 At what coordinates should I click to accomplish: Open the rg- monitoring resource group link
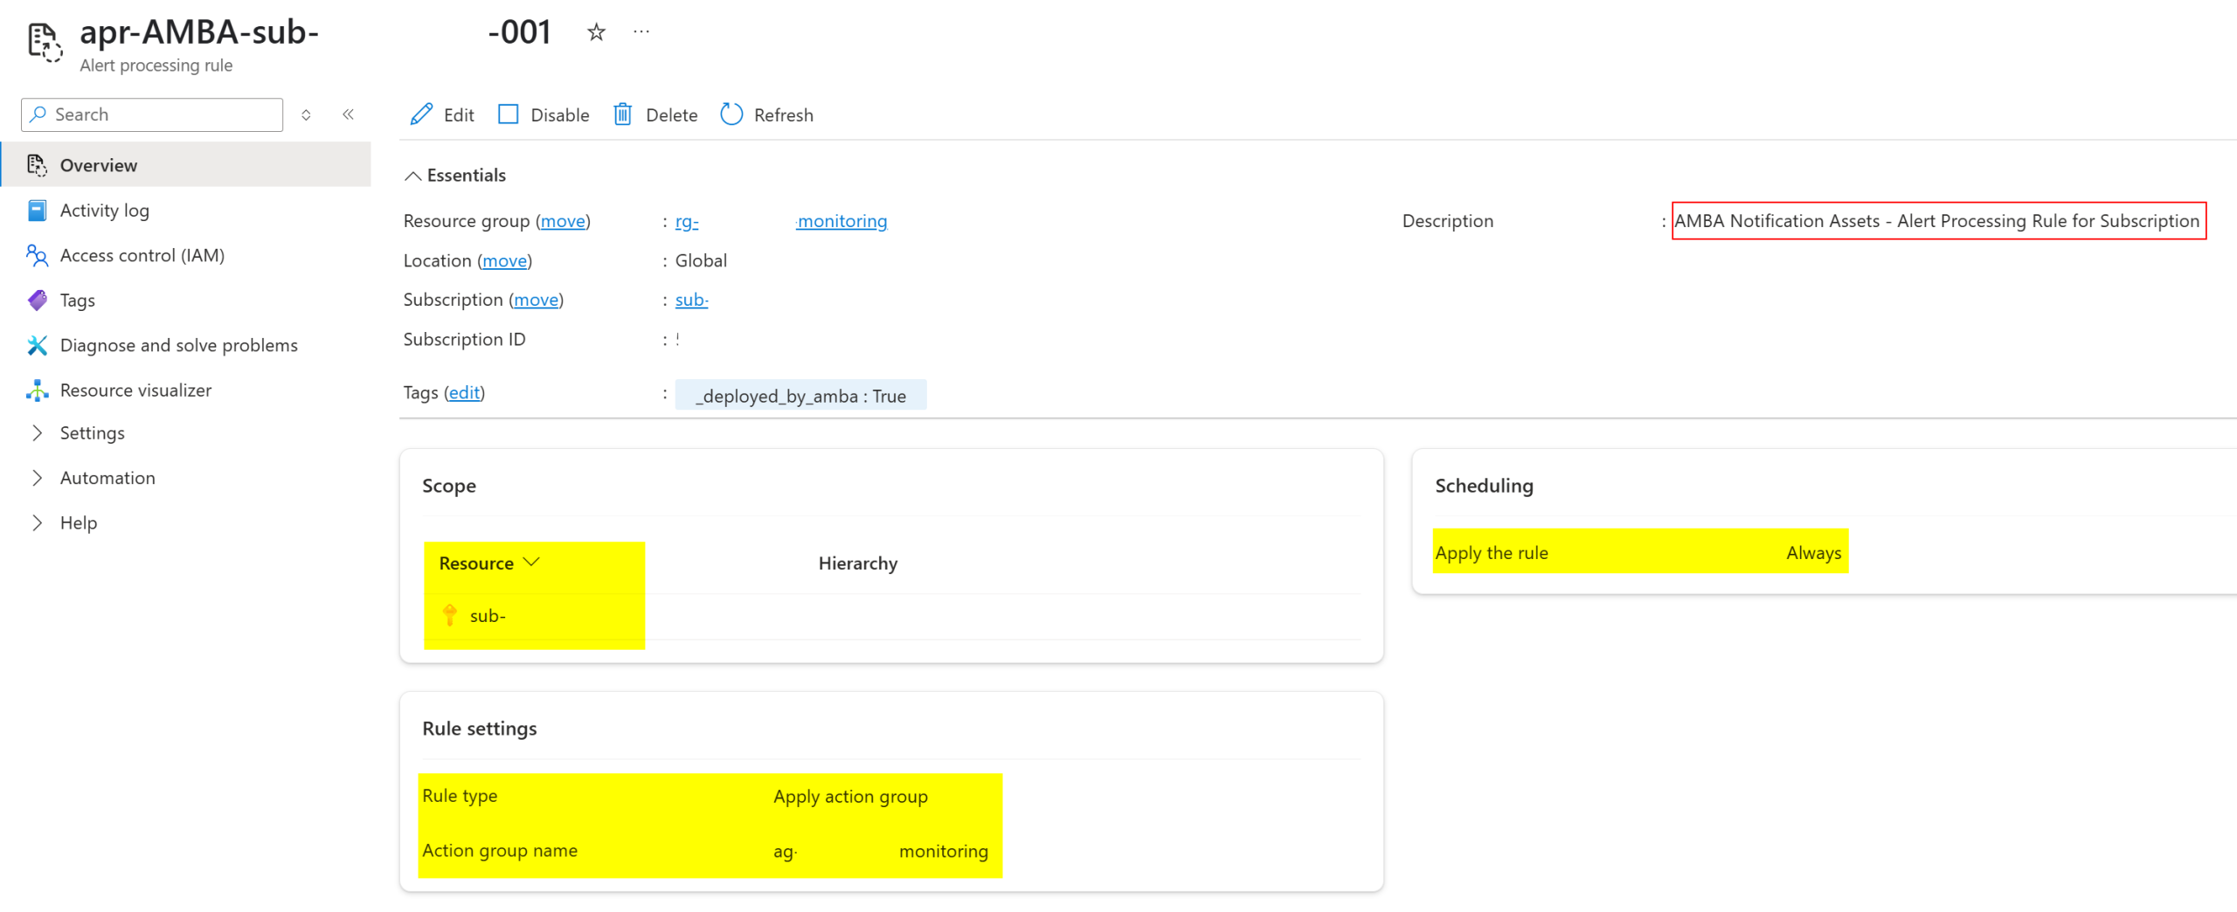pos(781,221)
